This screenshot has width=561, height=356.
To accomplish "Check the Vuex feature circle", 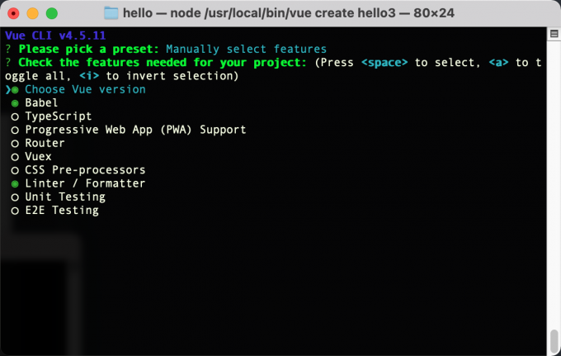I will pos(15,157).
